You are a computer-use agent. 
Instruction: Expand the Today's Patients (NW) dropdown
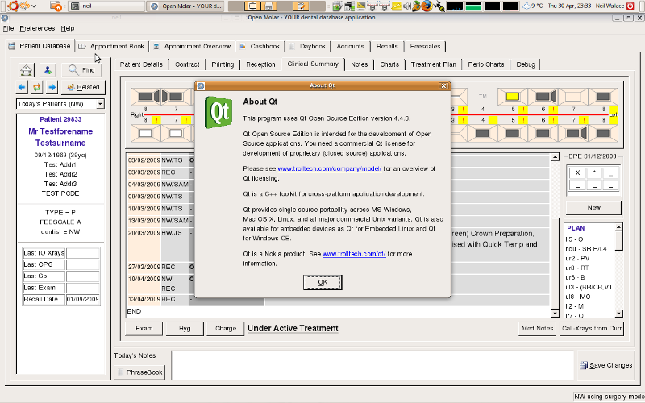[100, 104]
